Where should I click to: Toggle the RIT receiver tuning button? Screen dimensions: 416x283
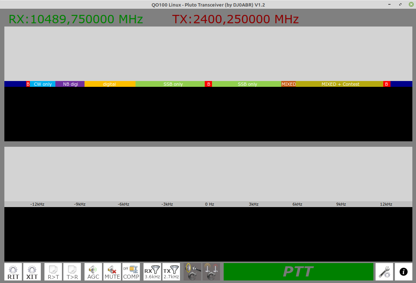coord(13,272)
